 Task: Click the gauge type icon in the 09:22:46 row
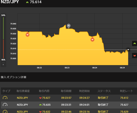pyautogui.click(x=5, y=112)
